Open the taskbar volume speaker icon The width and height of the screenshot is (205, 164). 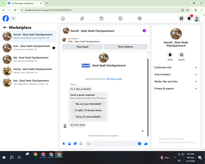point(179,161)
